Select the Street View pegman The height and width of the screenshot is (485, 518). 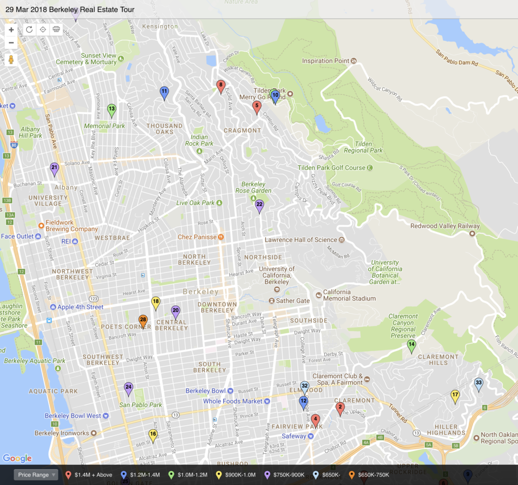(11, 60)
